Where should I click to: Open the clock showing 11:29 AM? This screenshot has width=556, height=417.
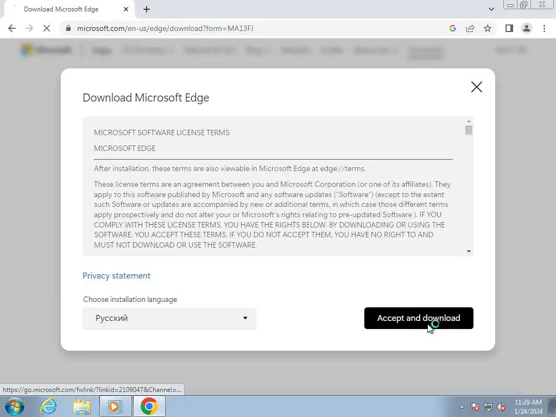[x=528, y=407]
